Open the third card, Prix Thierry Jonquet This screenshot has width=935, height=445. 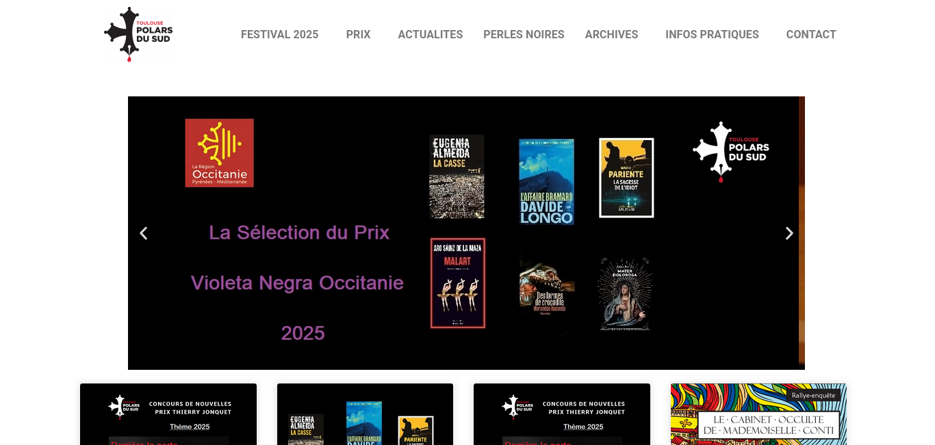tap(562, 414)
